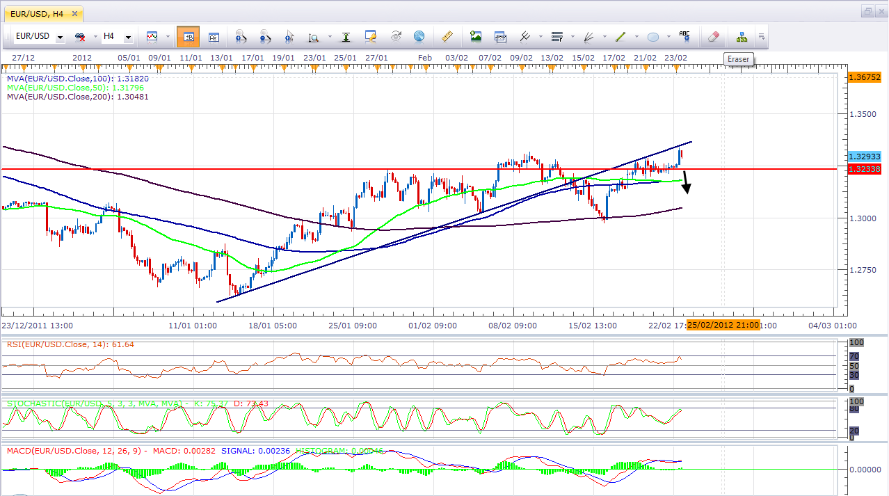Click the zoom in magnifier icon

(241, 36)
